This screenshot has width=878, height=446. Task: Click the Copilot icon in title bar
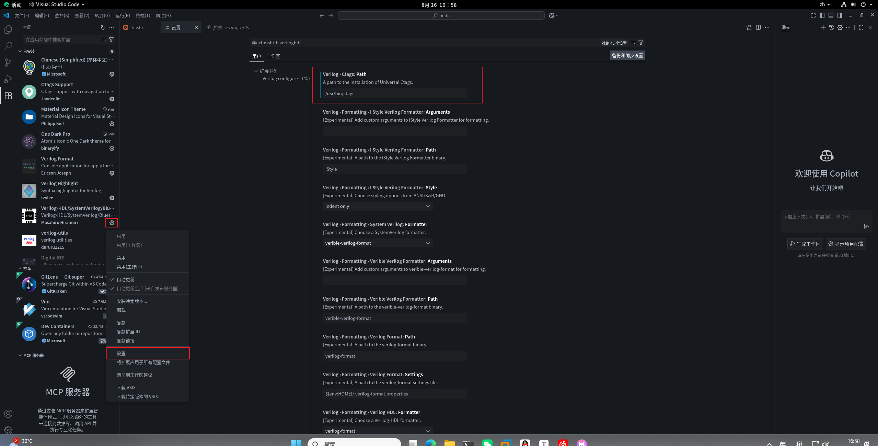[552, 15]
